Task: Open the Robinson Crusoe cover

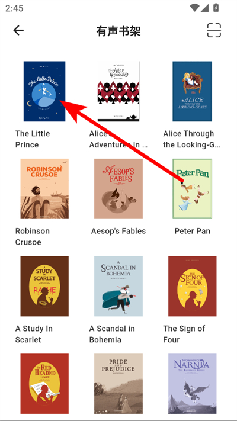Action: point(44,189)
